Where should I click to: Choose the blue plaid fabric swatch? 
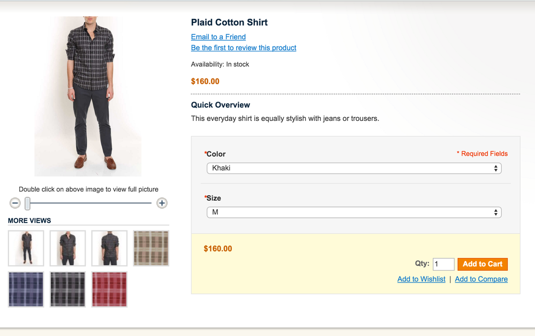click(26, 289)
